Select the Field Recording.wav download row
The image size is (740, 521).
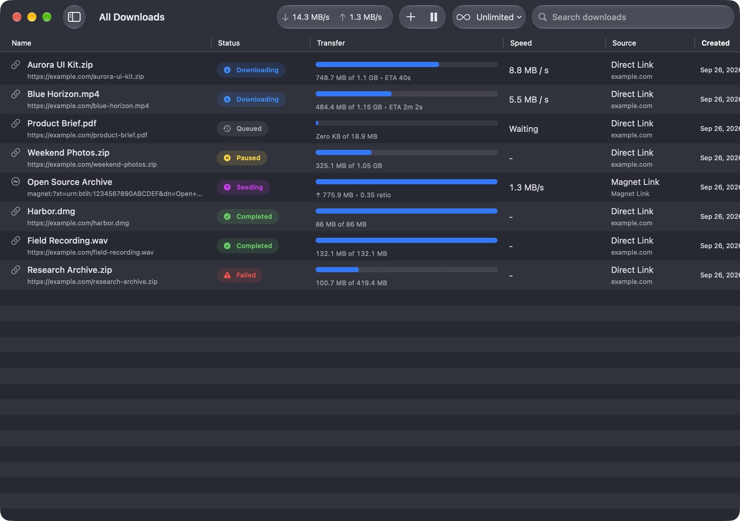click(370, 246)
